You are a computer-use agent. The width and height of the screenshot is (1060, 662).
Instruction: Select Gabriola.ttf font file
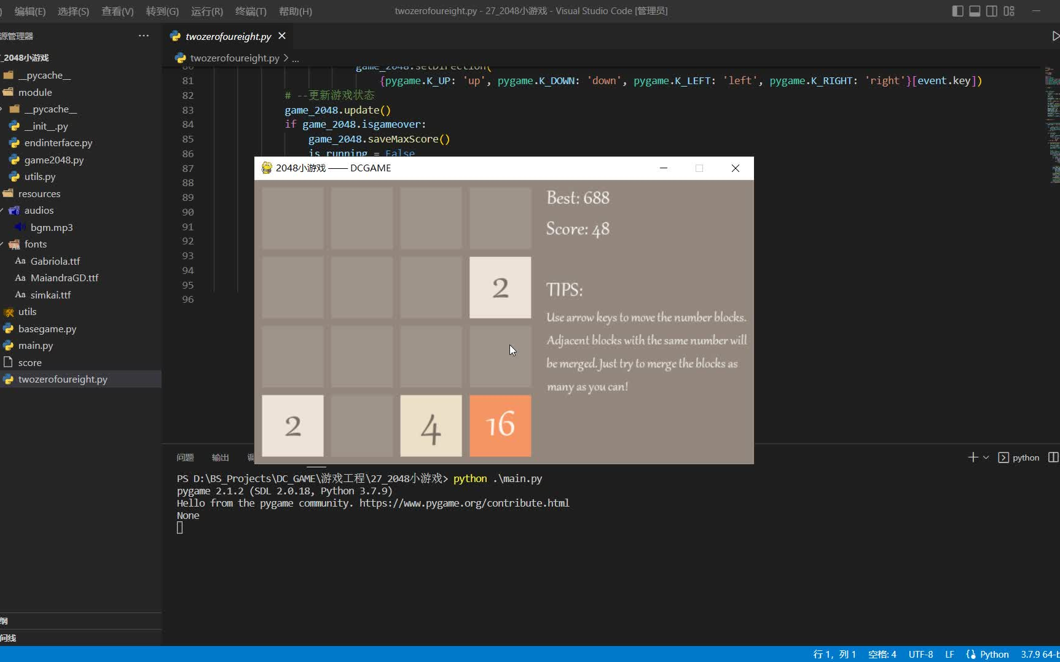[55, 261]
